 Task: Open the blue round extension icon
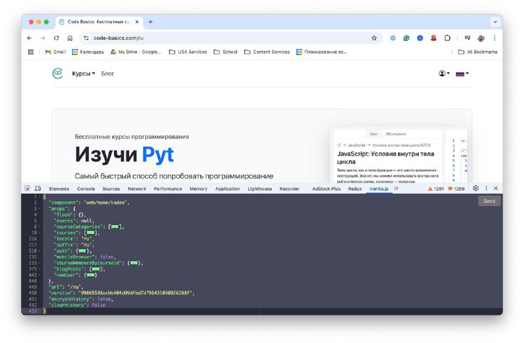click(420, 38)
